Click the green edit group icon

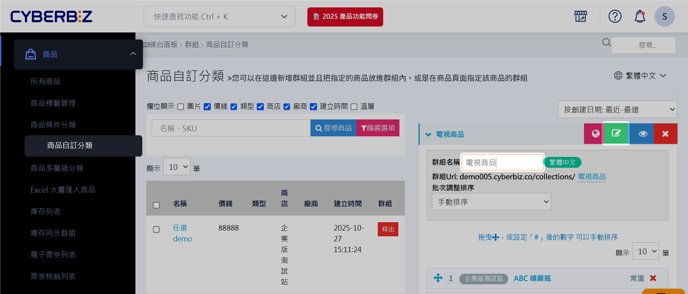pyautogui.click(x=616, y=133)
